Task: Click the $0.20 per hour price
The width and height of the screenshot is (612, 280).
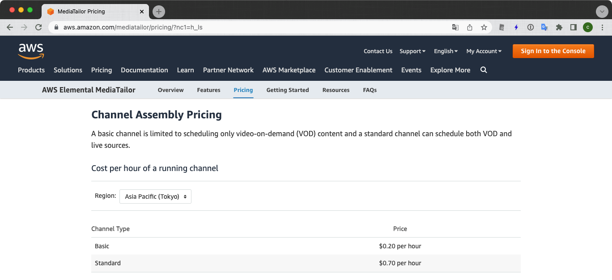Action: pyautogui.click(x=400, y=246)
